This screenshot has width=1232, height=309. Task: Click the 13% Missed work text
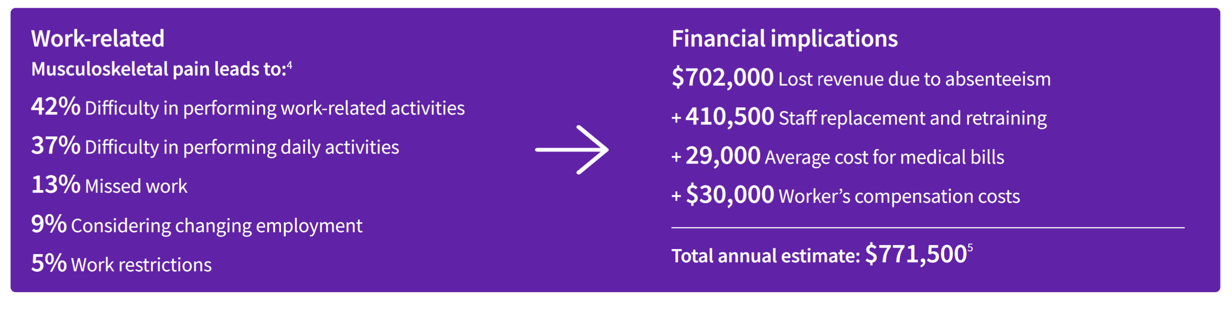point(109,185)
